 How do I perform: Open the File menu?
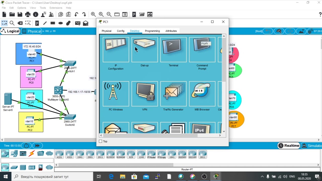(4, 8)
